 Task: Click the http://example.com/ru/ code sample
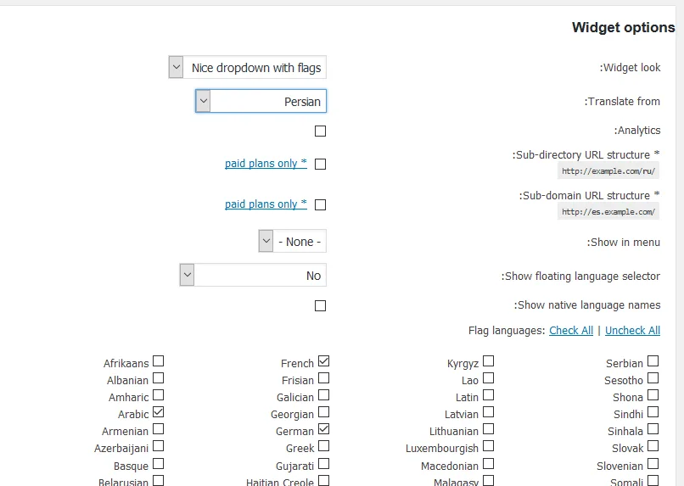point(608,170)
